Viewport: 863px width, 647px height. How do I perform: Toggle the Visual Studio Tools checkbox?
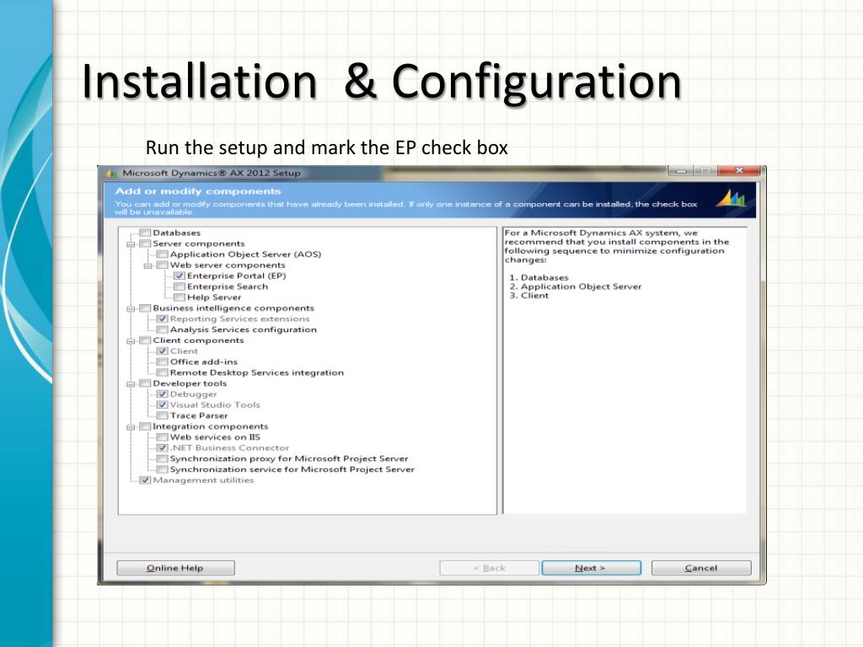163,405
